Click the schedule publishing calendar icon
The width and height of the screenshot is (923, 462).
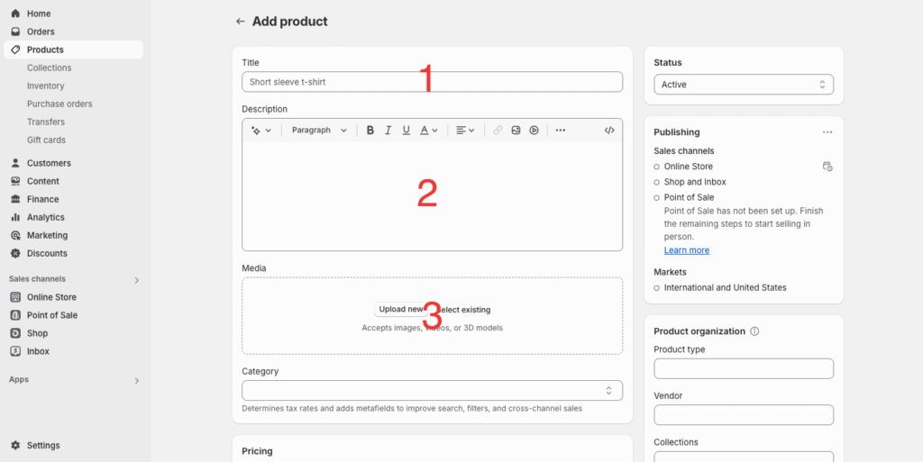click(x=827, y=167)
